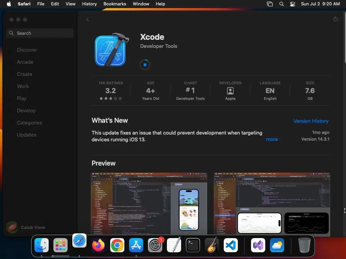This screenshot has width=346, height=259.
Task: Switch to Safari in the dock
Action: click(79, 241)
